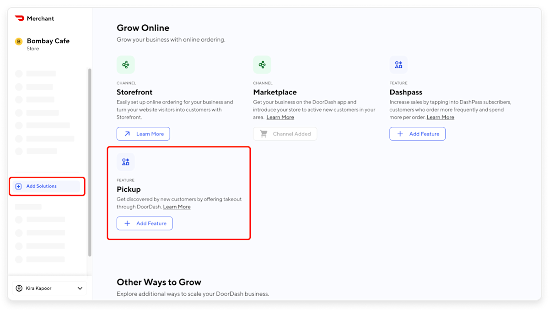The image size is (549, 314).
Task: Click the Storefront channel icon
Action: click(126, 65)
